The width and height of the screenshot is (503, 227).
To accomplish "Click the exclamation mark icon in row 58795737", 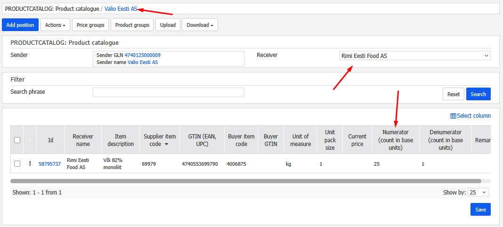I will click(30, 163).
